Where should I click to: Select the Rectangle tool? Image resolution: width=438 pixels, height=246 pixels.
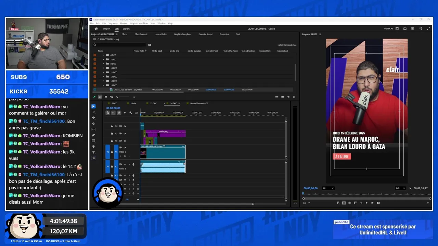(93, 141)
